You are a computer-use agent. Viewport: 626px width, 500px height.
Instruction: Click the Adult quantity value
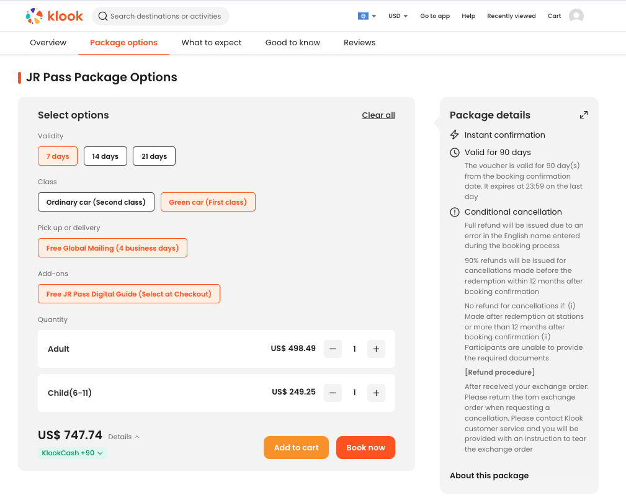[x=354, y=349]
